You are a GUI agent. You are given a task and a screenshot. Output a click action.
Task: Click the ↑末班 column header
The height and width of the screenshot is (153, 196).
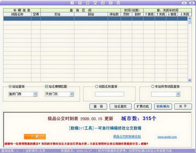(x=161, y=14)
